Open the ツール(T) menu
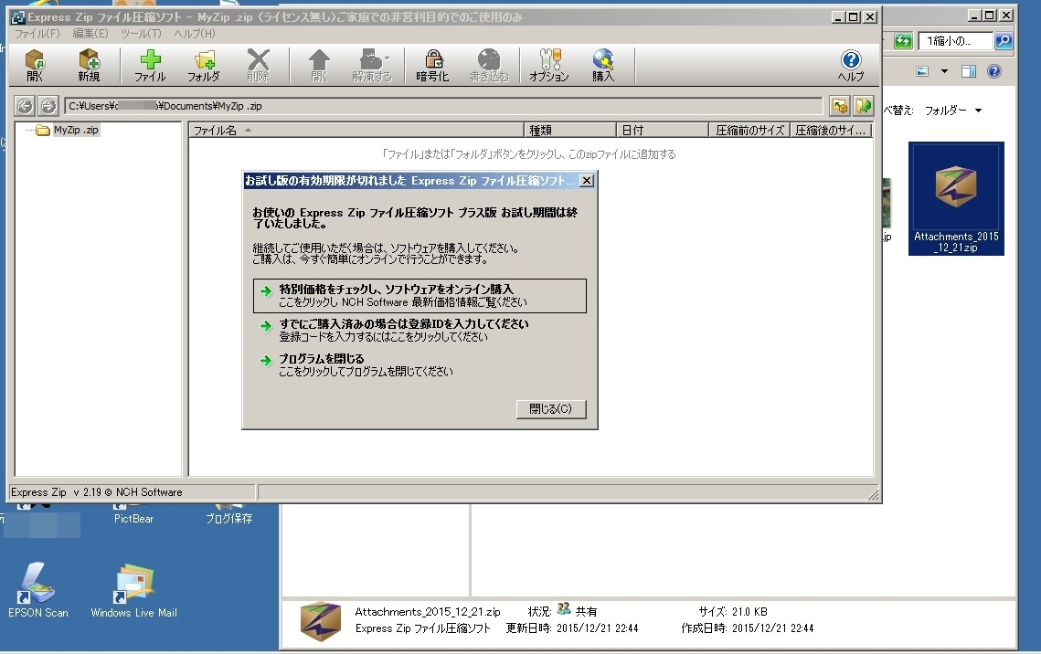Viewport: 1041px width, 654px height. (141, 33)
